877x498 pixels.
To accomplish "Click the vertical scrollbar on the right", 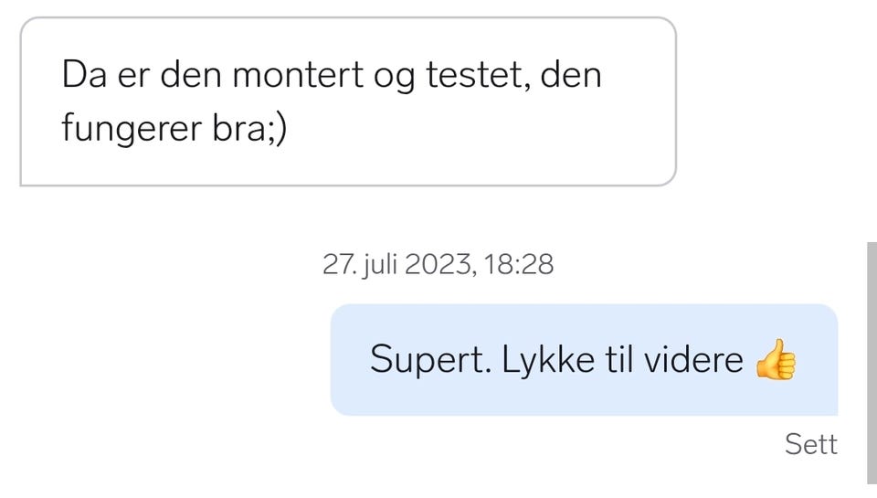I will click(871, 361).
